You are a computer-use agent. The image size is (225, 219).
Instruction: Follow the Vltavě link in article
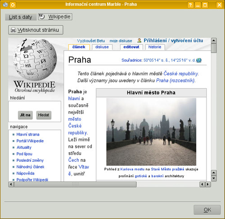click(x=84, y=167)
